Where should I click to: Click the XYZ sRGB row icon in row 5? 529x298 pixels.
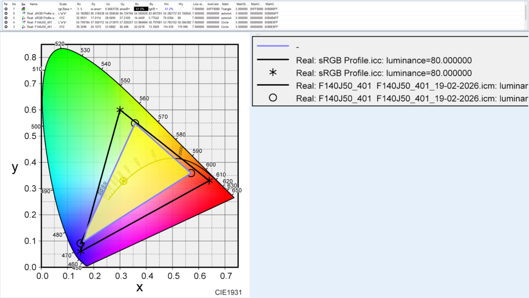click(24, 18)
